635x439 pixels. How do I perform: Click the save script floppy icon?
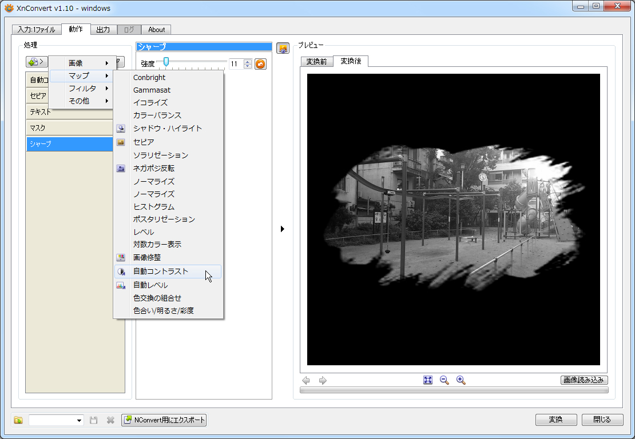pyautogui.click(x=94, y=420)
